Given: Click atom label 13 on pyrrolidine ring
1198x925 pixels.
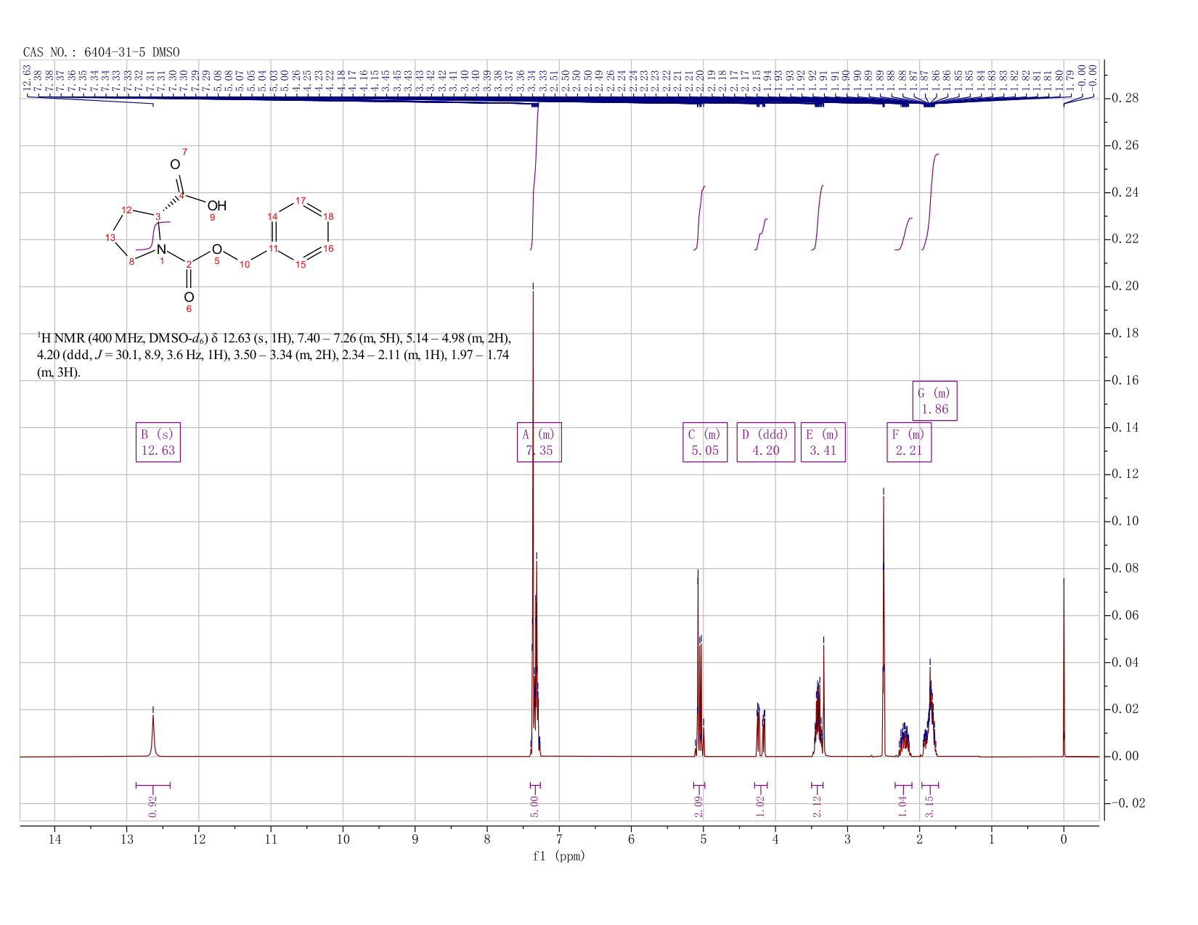Looking at the screenshot, I should pyautogui.click(x=110, y=238).
